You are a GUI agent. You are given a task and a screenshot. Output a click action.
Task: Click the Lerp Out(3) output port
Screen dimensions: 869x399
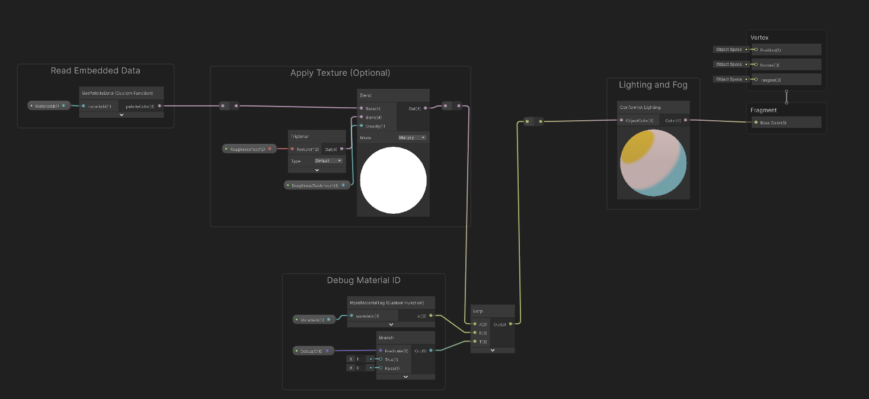510,324
